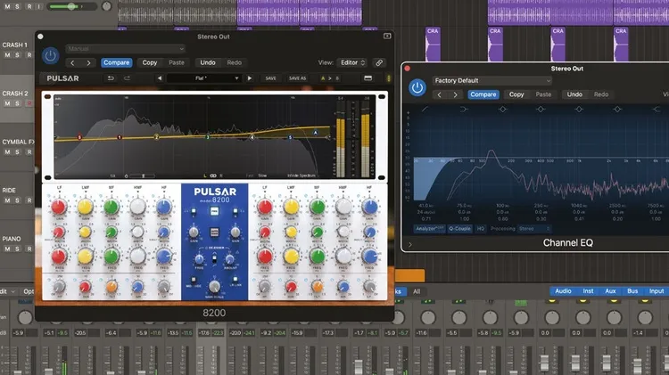The image size is (669, 375).
Task: Click the Pulsar redo arrow icon
Action: pyautogui.click(x=127, y=78)
